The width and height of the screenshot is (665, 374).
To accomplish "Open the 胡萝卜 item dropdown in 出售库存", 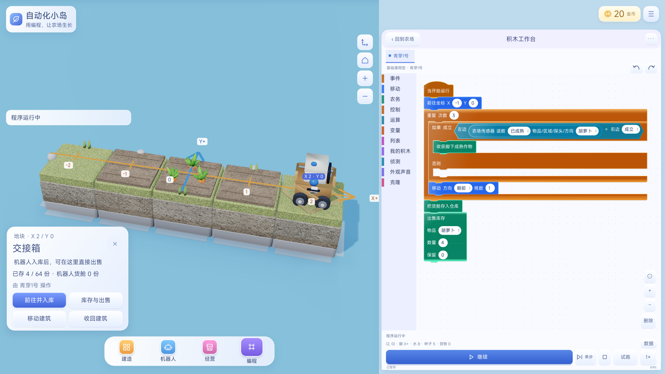I will pyautogui.click(x=450, y=230).
